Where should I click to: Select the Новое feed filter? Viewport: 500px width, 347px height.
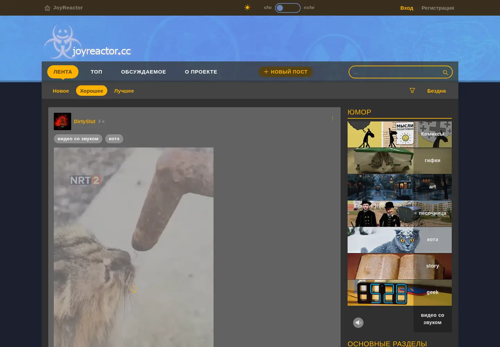[x=61, y=91]
